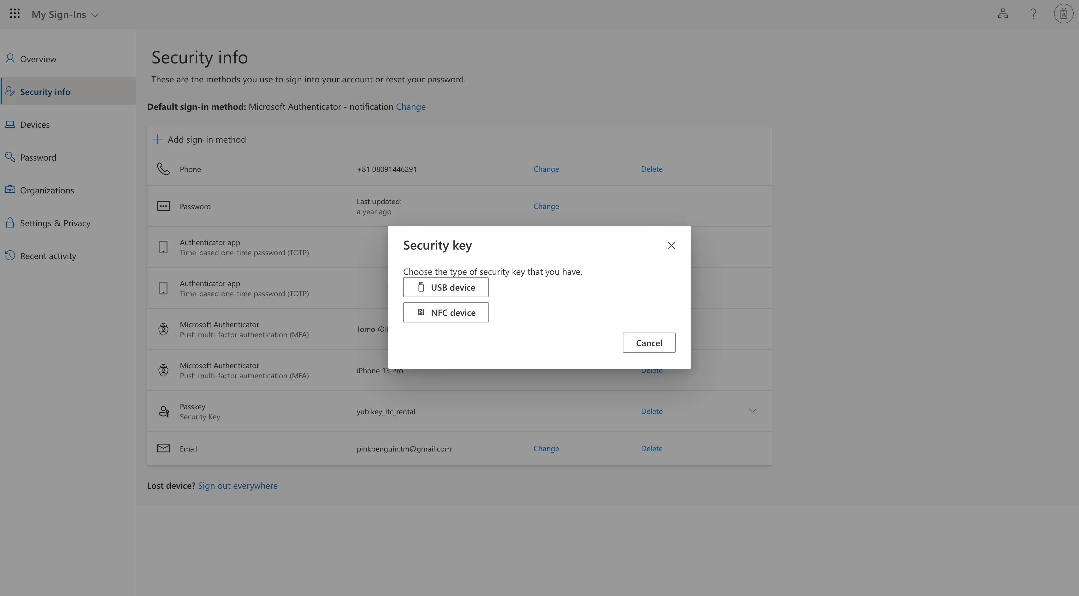Image resolution: width=1079 pixels, height=596 pixels.
Task: Open Devices in the sidebar
Action: click(x=35, y=125)
